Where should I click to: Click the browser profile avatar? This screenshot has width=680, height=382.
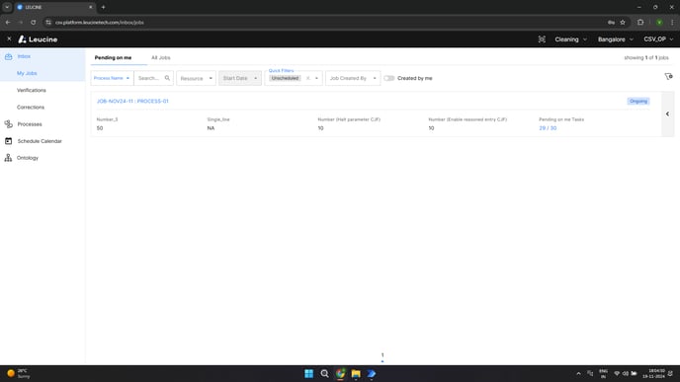tap(659, 22)
